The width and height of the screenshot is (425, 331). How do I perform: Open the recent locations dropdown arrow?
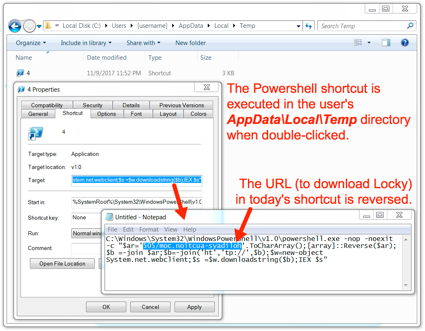point(39,26)
